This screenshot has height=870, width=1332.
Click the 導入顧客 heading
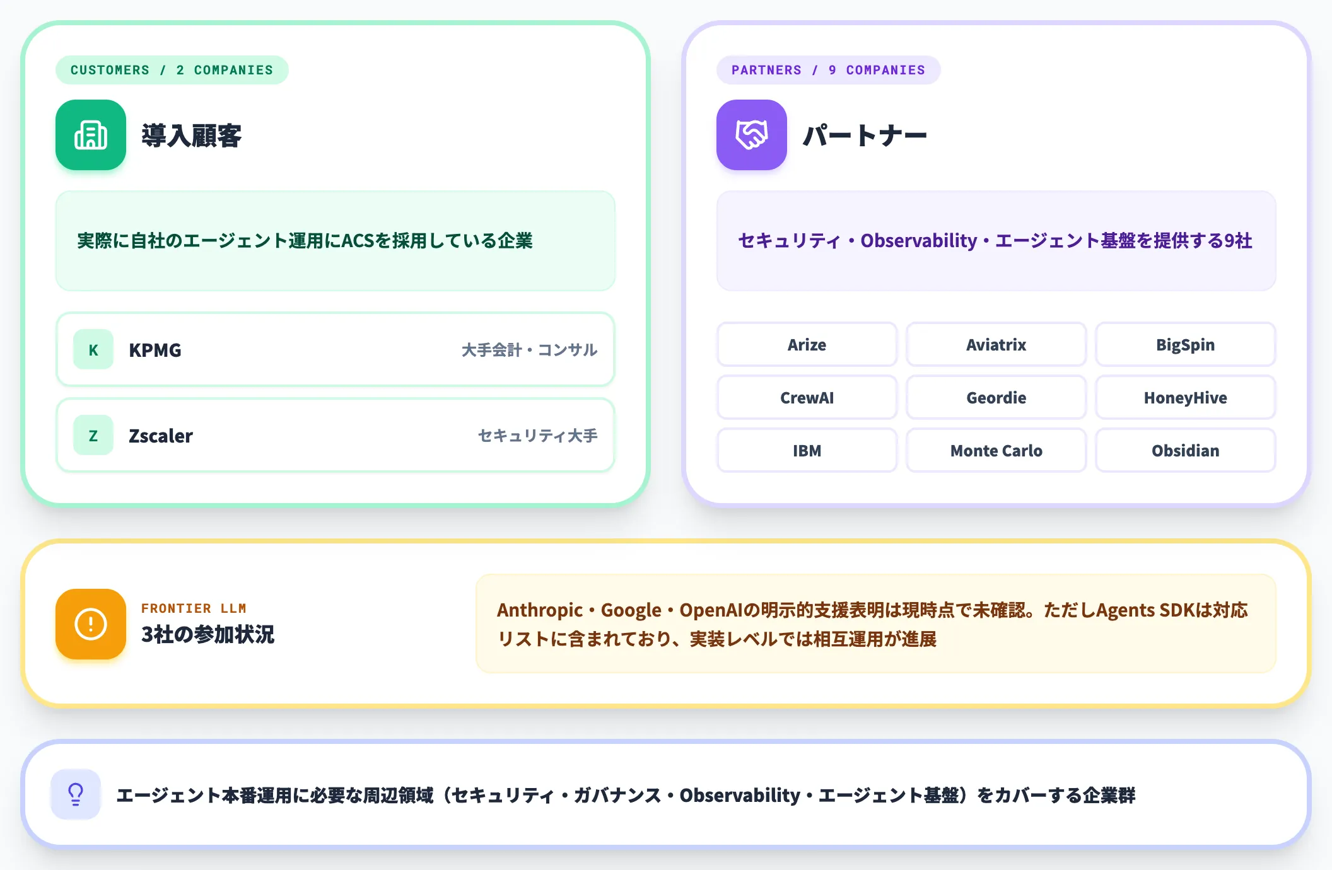[x=192, y=136]
